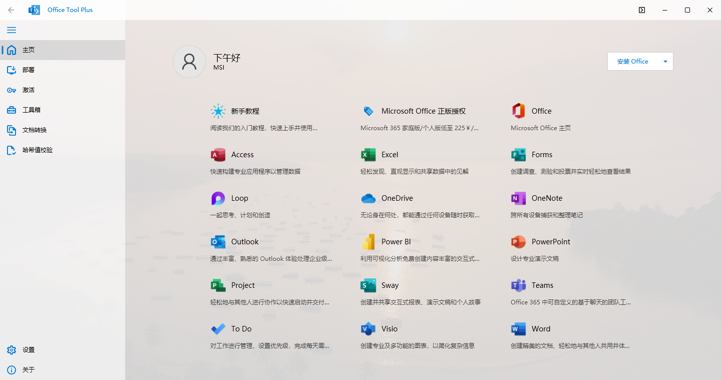Launch the PowerPoint app icon

point(519,242)
